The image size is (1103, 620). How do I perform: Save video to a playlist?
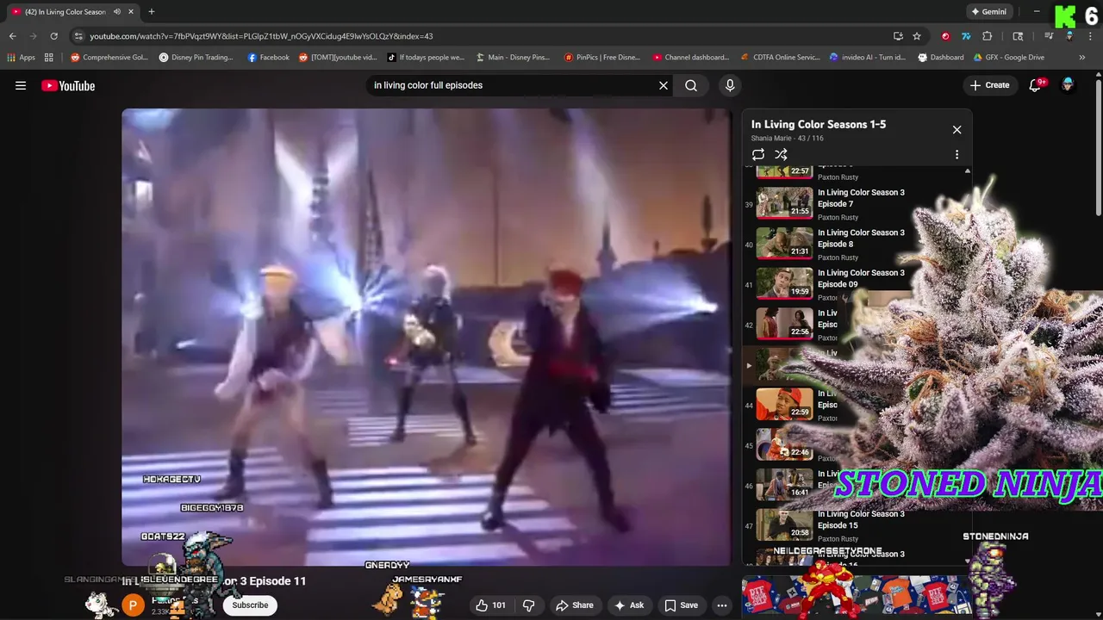tap(680, 605)
